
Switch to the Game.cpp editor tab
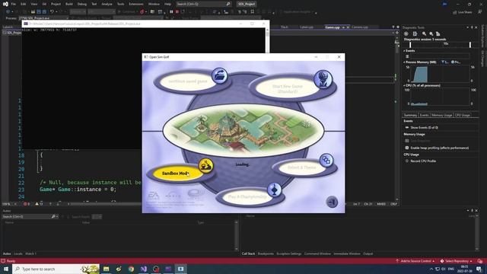coord(332,27)
